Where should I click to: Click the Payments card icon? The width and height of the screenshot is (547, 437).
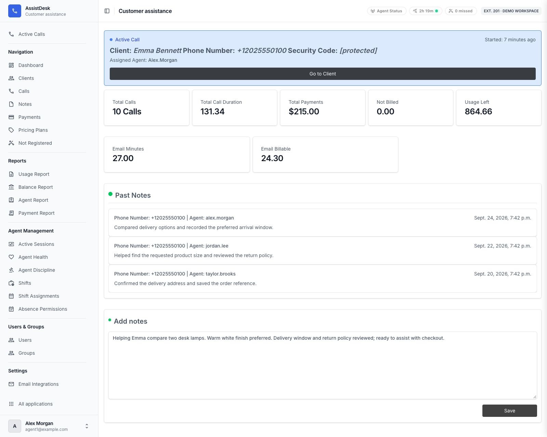coord(11,117)
